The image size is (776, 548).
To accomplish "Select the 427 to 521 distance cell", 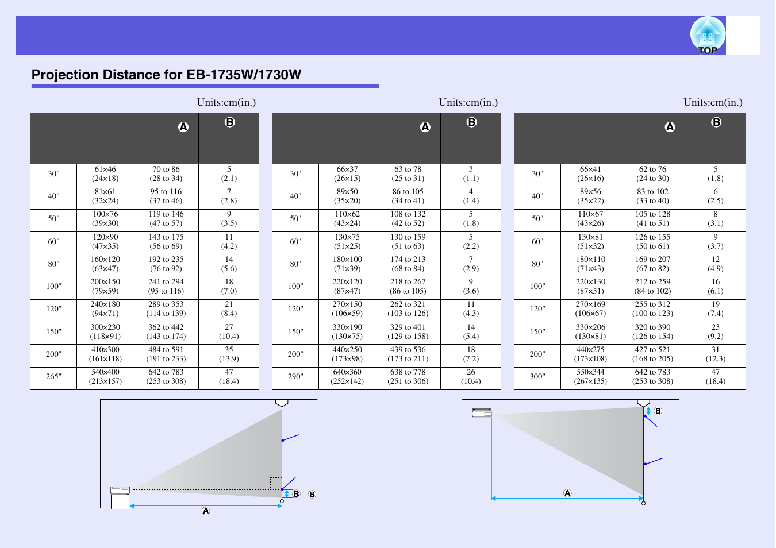I will [x=653, y=354].
